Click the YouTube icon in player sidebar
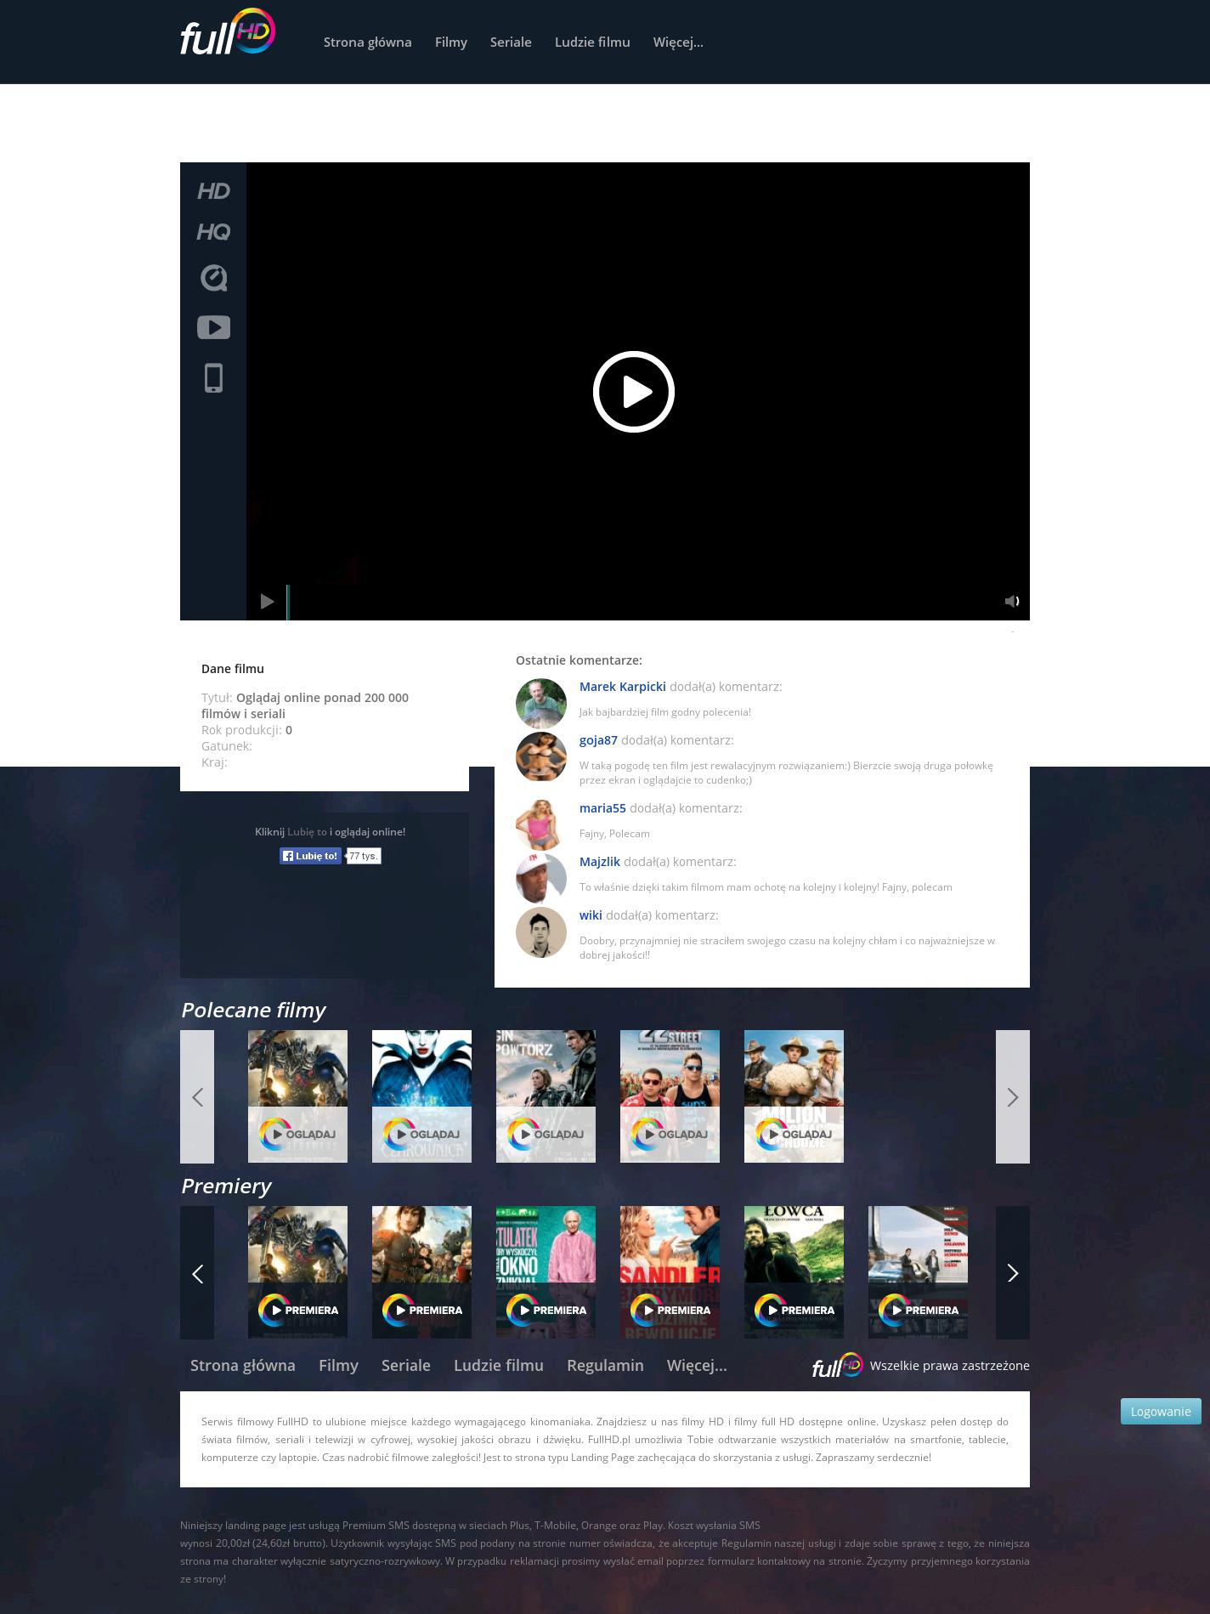 (x=213, y=327)
